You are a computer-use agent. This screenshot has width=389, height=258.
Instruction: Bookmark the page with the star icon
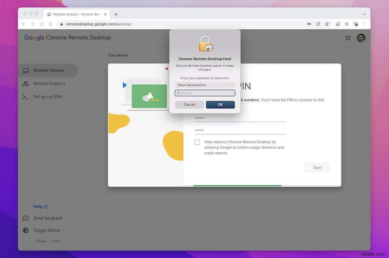coord(327,24)
